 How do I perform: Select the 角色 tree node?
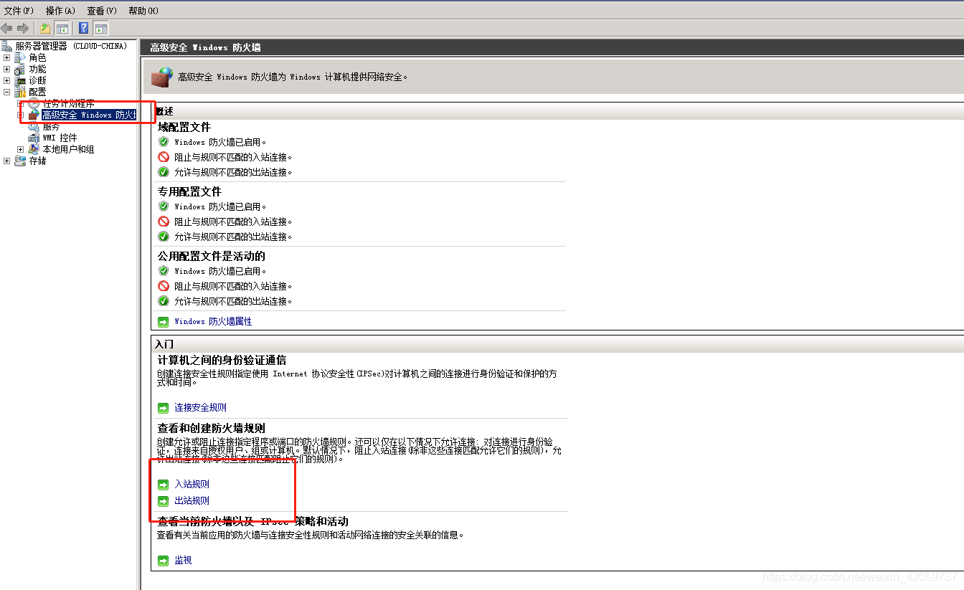37,57
